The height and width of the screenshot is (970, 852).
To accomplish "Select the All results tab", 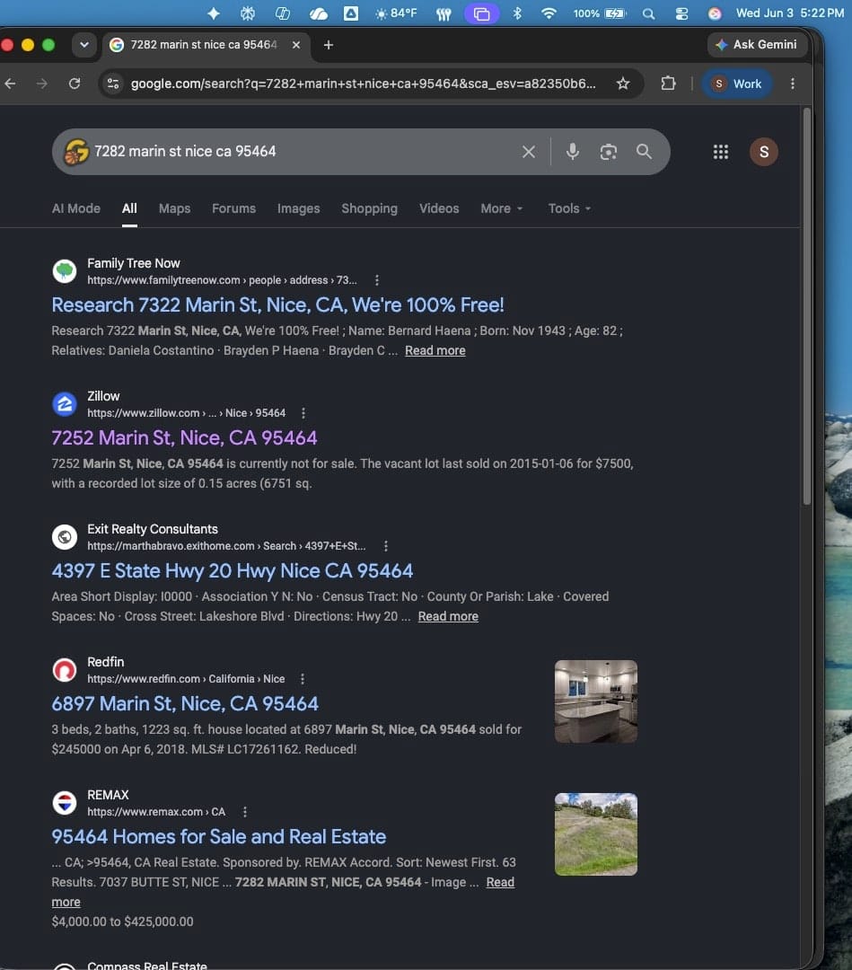I will pyautogui.click(x=129, y=209).
